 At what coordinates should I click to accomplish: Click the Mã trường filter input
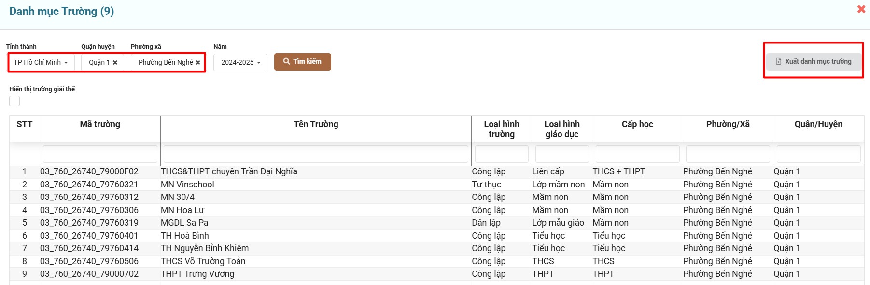(100, 154)
